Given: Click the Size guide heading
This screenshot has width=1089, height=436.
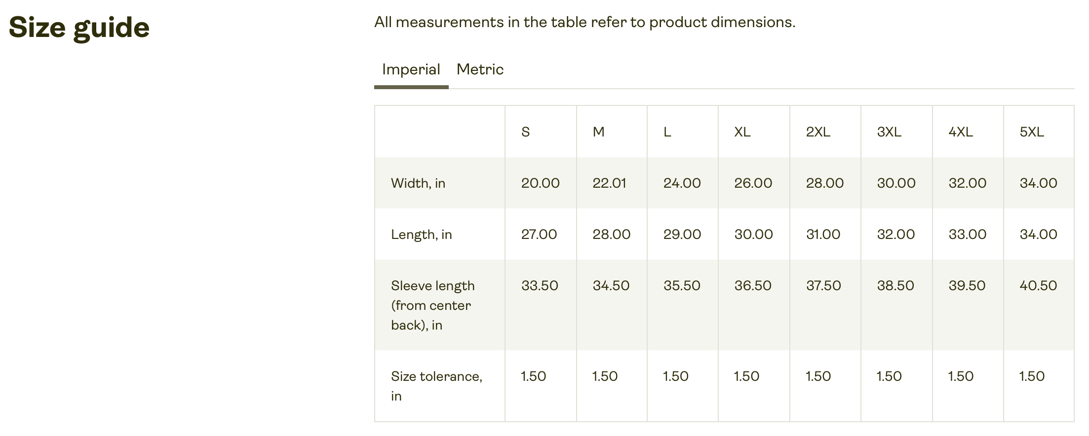Looking at the screenshot, I should (x=79, y=27).
